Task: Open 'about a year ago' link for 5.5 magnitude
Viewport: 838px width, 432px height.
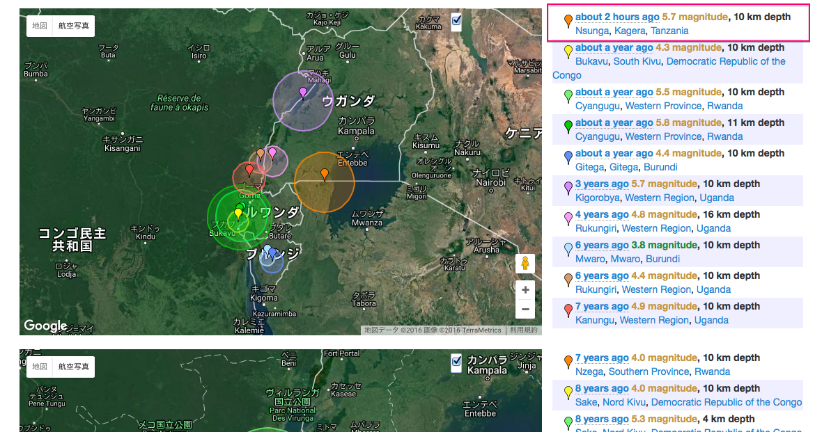Action: click(x=614, y=92)
